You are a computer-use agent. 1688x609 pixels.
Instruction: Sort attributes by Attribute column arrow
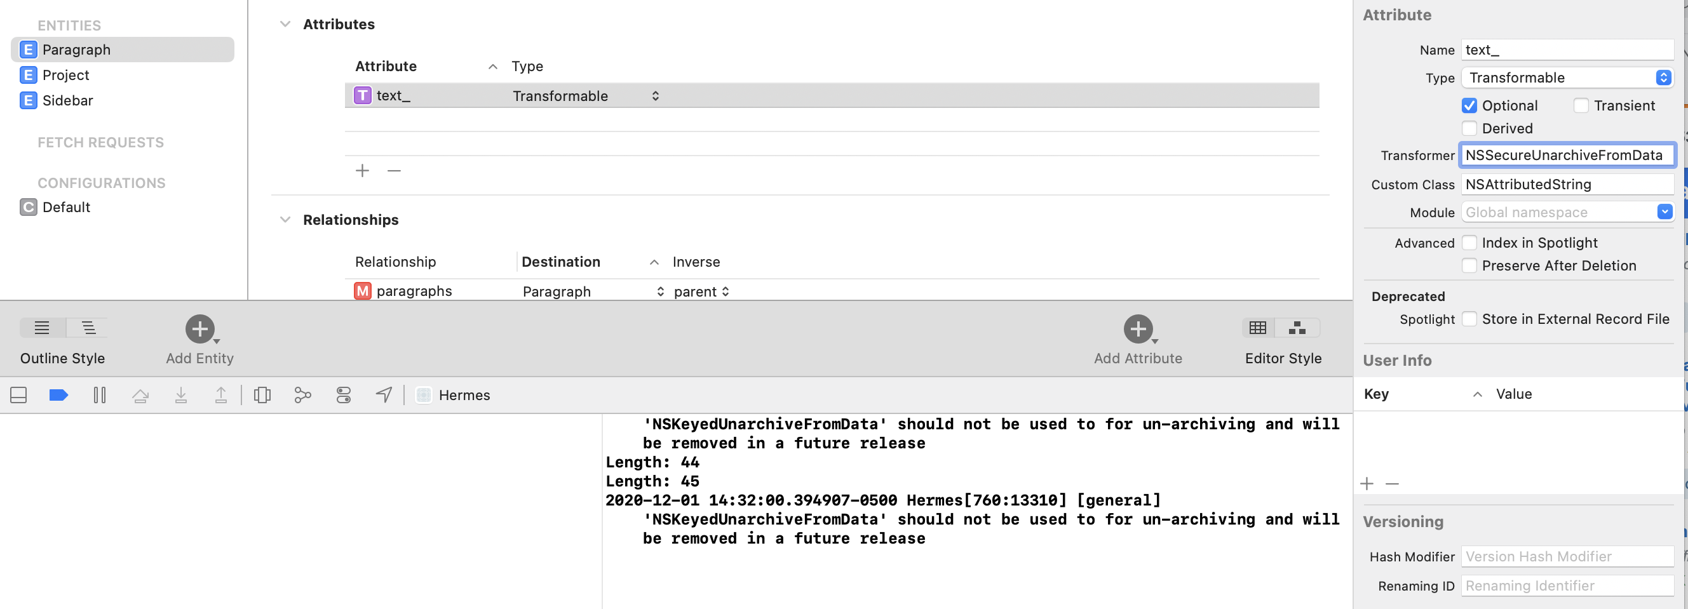tap(493, 67)
